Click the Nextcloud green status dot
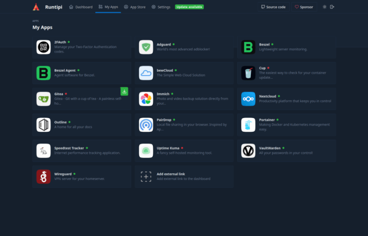Screen dimensions: 368x236 tap(279, 96)
